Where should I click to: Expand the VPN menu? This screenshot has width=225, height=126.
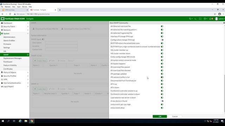point(15,79)
